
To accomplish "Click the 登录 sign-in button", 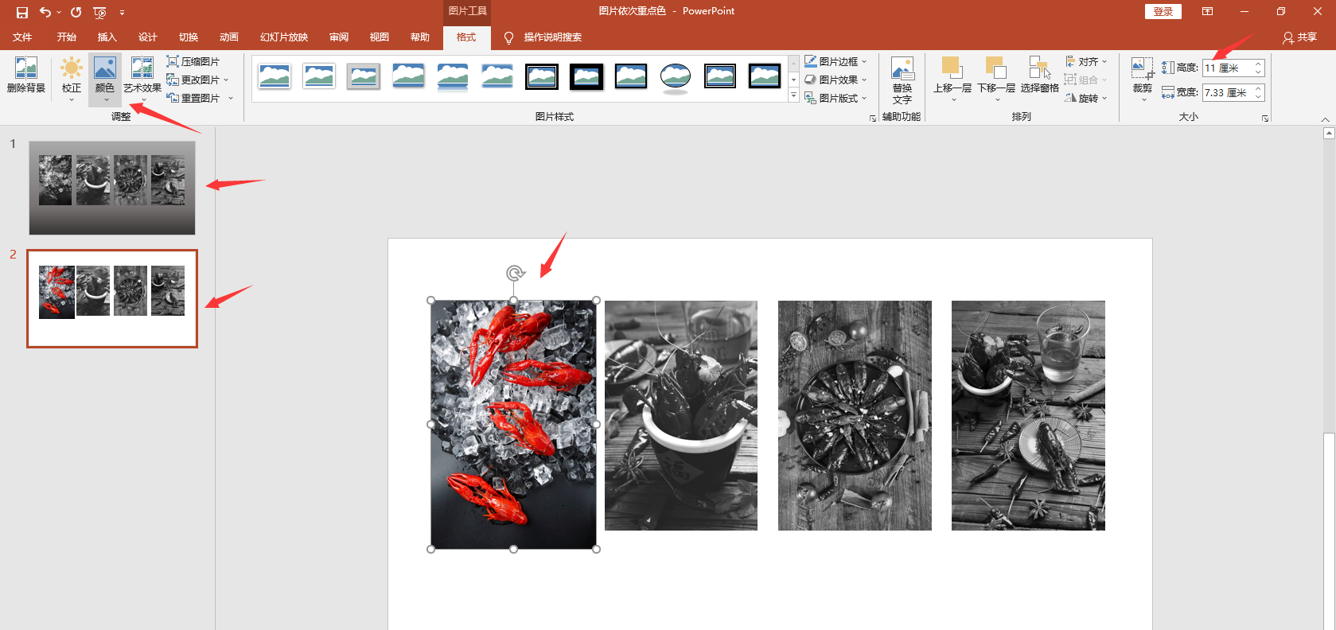I will tap(1163, 11).
